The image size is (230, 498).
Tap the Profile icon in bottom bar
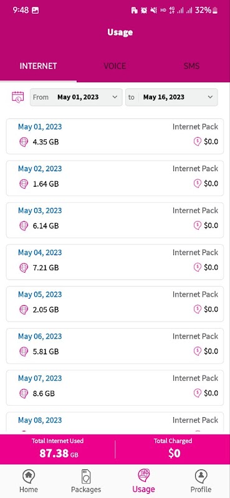(x=201, y=477)
